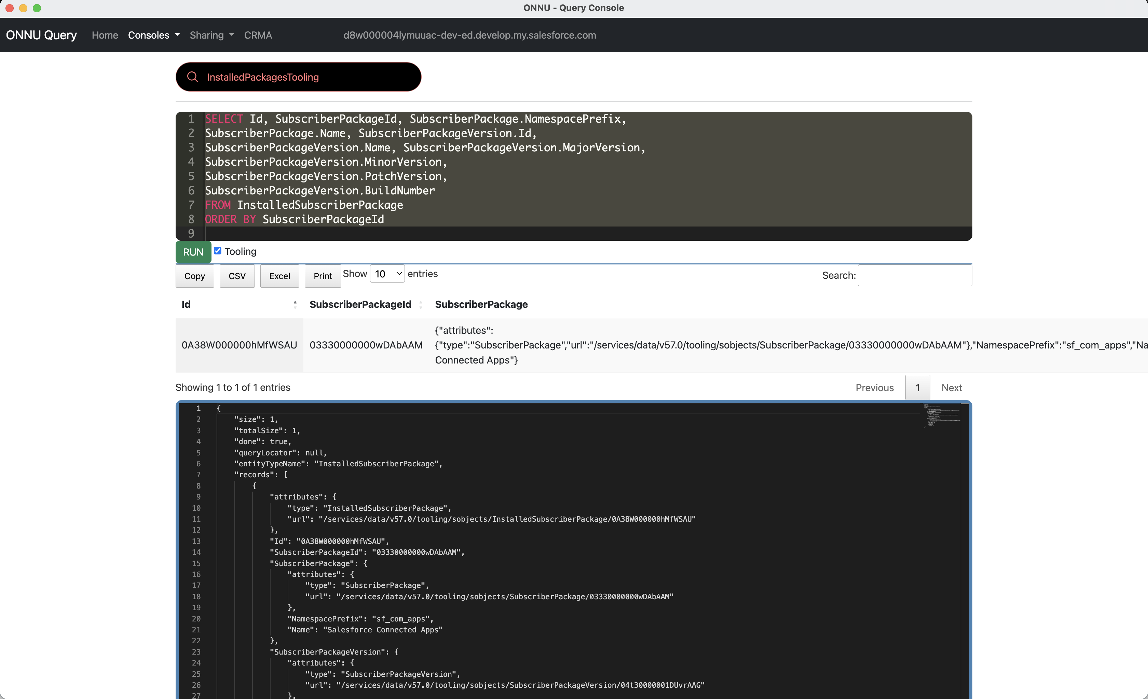Sort by the Id column header
Image resolution: width=1148 pixels, height=699 pixels.
click(239, 304)
